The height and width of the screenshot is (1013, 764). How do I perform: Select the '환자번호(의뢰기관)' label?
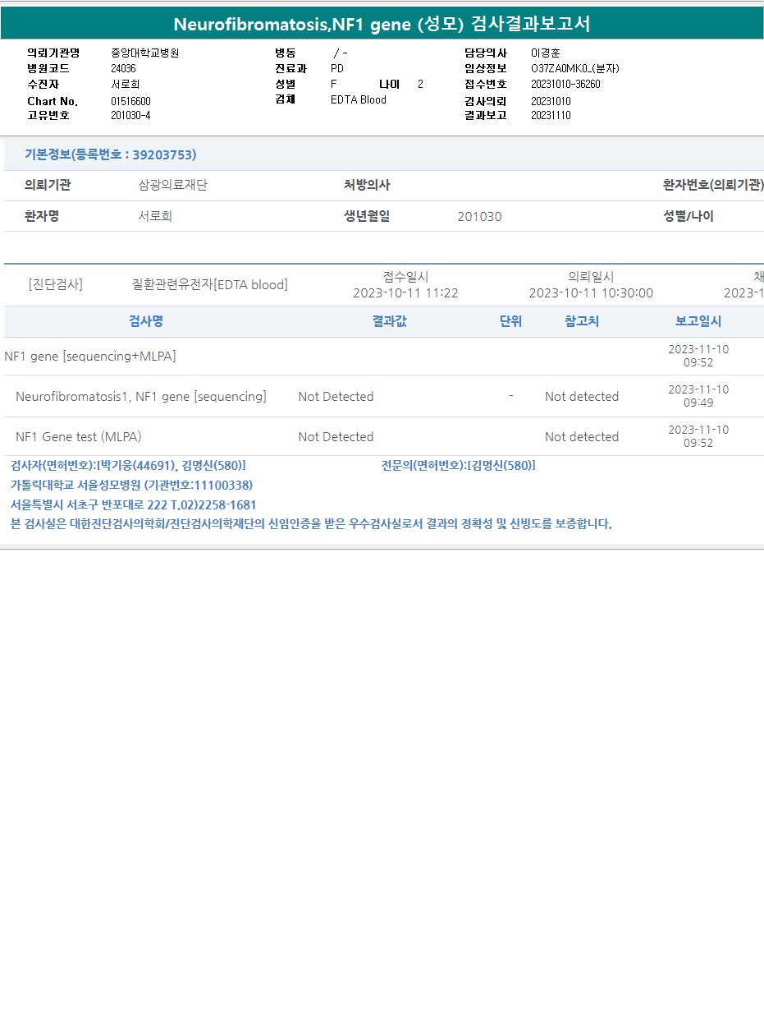pyautogui.click(x=713, y=186)
